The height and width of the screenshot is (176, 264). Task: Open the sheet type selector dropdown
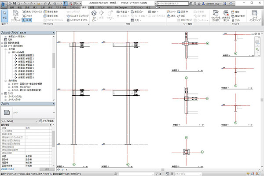[28, 112]
